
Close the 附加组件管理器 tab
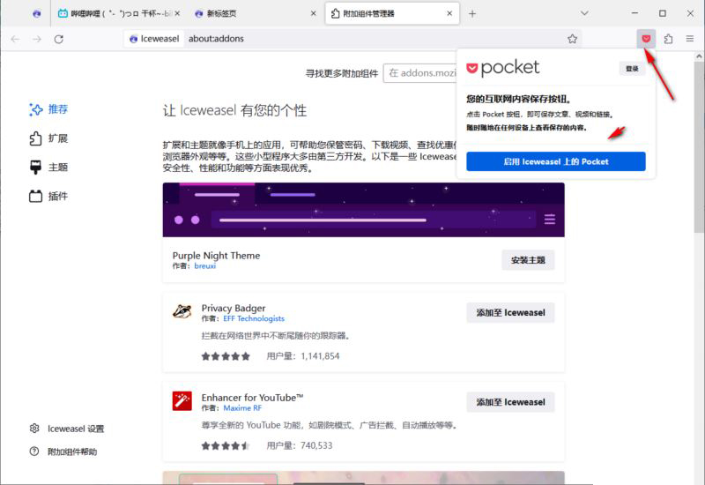point(449,13)
